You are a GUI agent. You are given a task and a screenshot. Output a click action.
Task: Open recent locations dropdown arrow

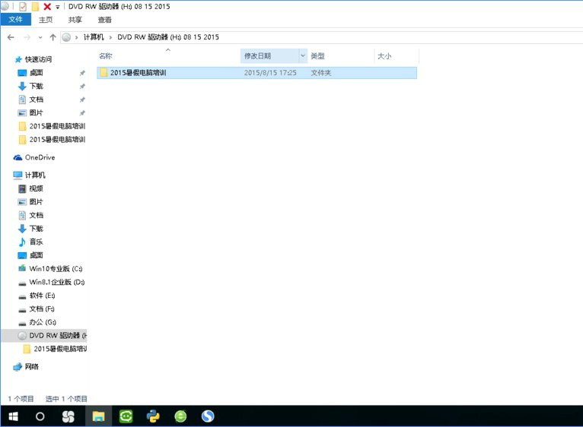pyautogui.click(x=40, y=37)
